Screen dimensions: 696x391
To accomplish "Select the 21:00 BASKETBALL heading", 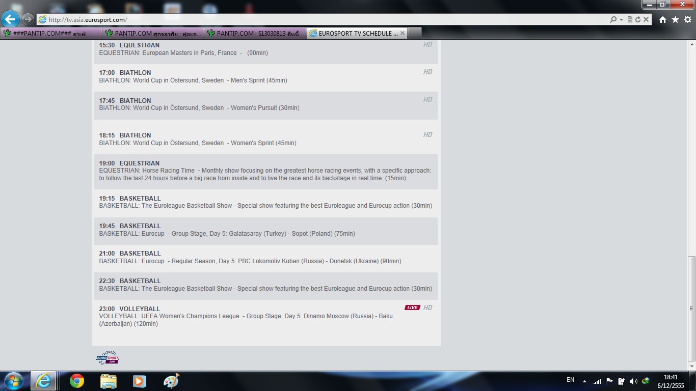I will click(130, 254).
